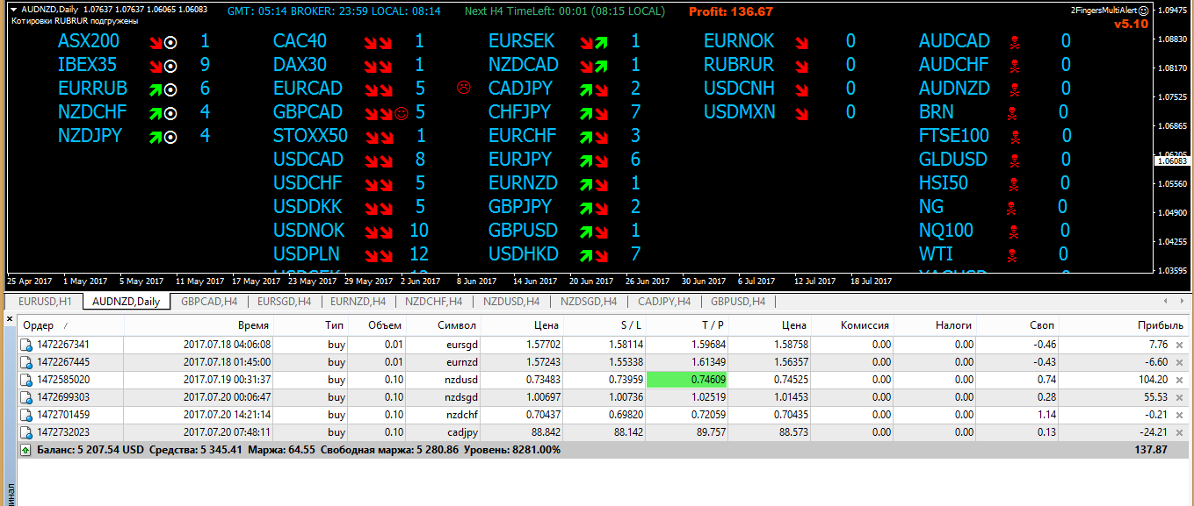The image size is (1194, 506).
Task: Close the eursgd order with its X
Action: (1180, 345)
